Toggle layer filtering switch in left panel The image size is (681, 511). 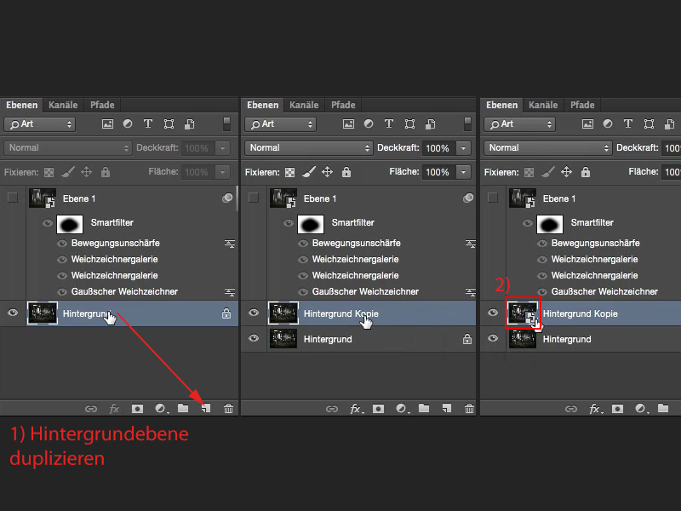[226, 123]
